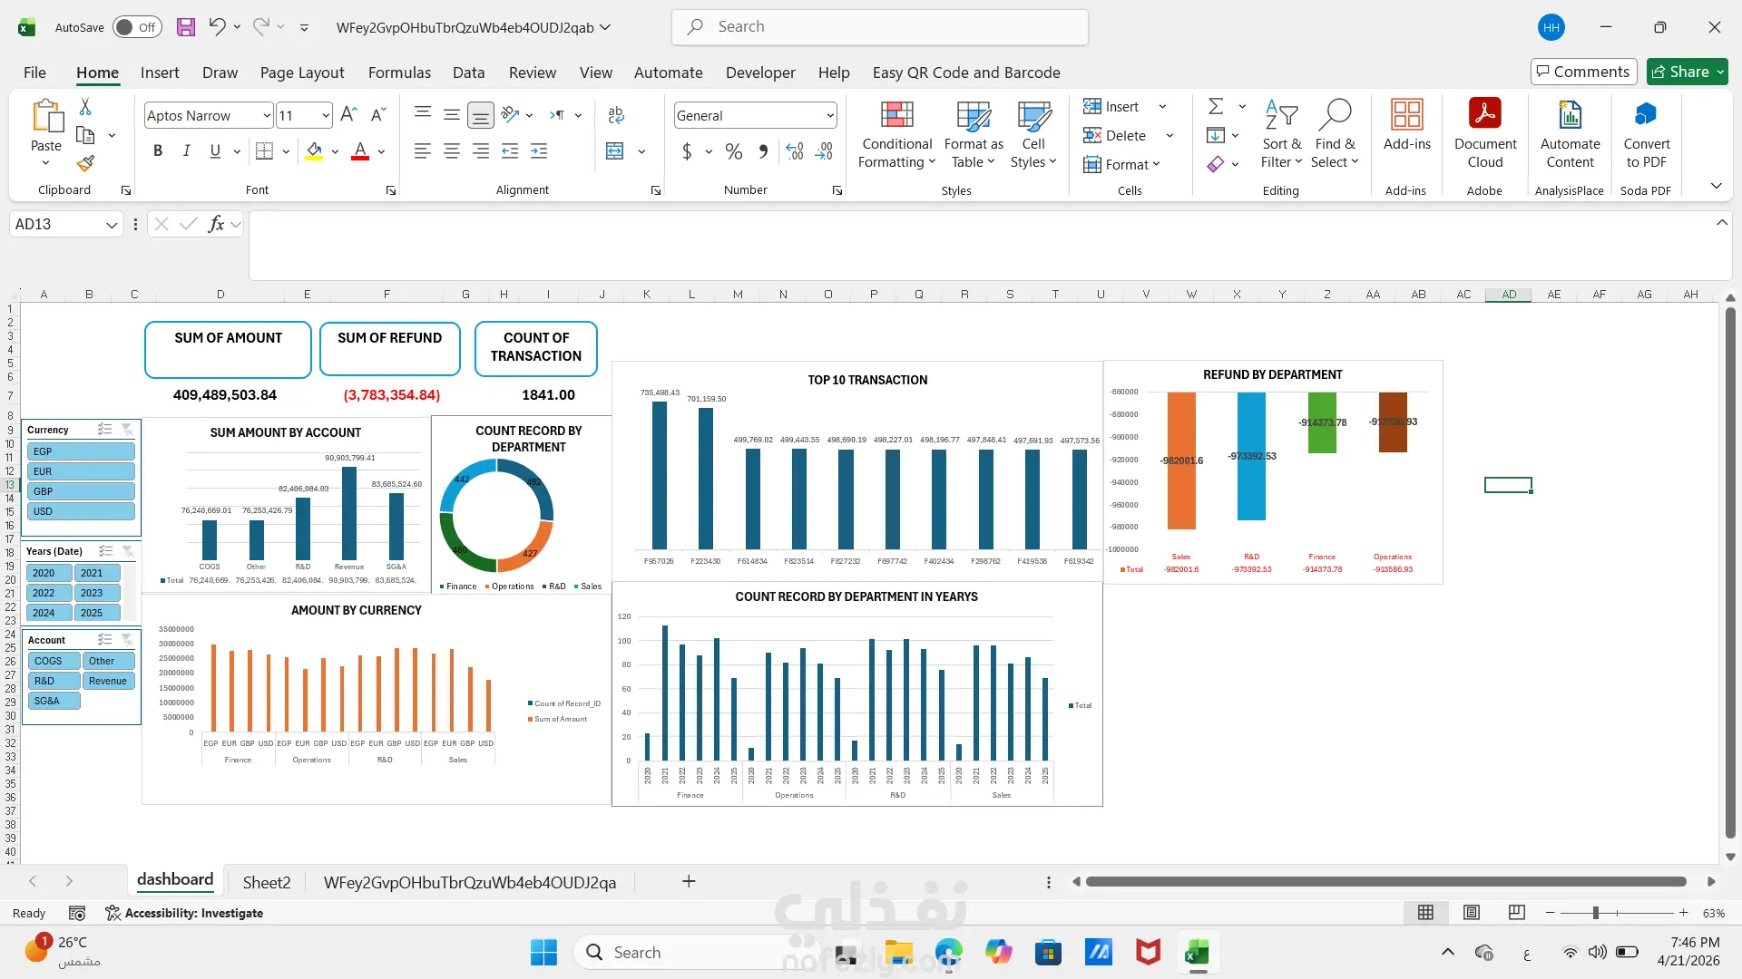Clear filter on Currency slicer
This screenshot has height=979, width=1742.
tap(128, 430)
